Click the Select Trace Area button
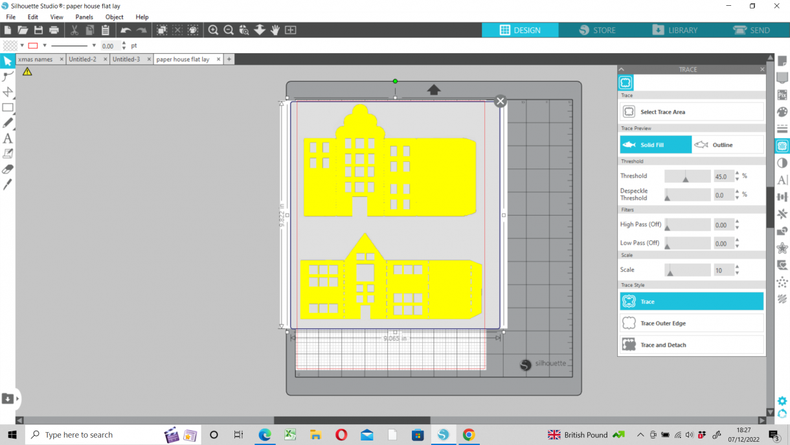 point(692,111)
